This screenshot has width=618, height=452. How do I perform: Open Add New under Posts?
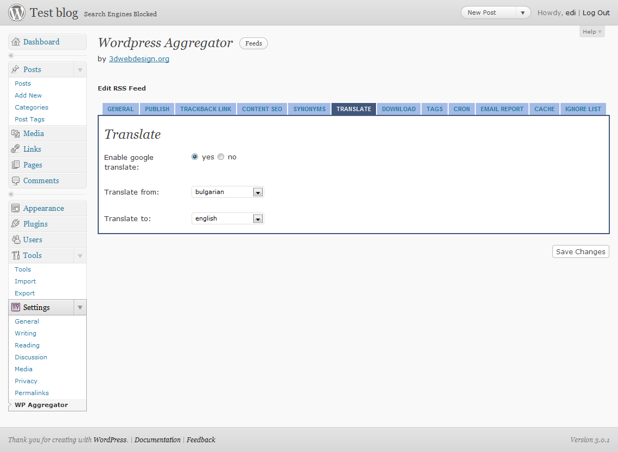point(28,95)
